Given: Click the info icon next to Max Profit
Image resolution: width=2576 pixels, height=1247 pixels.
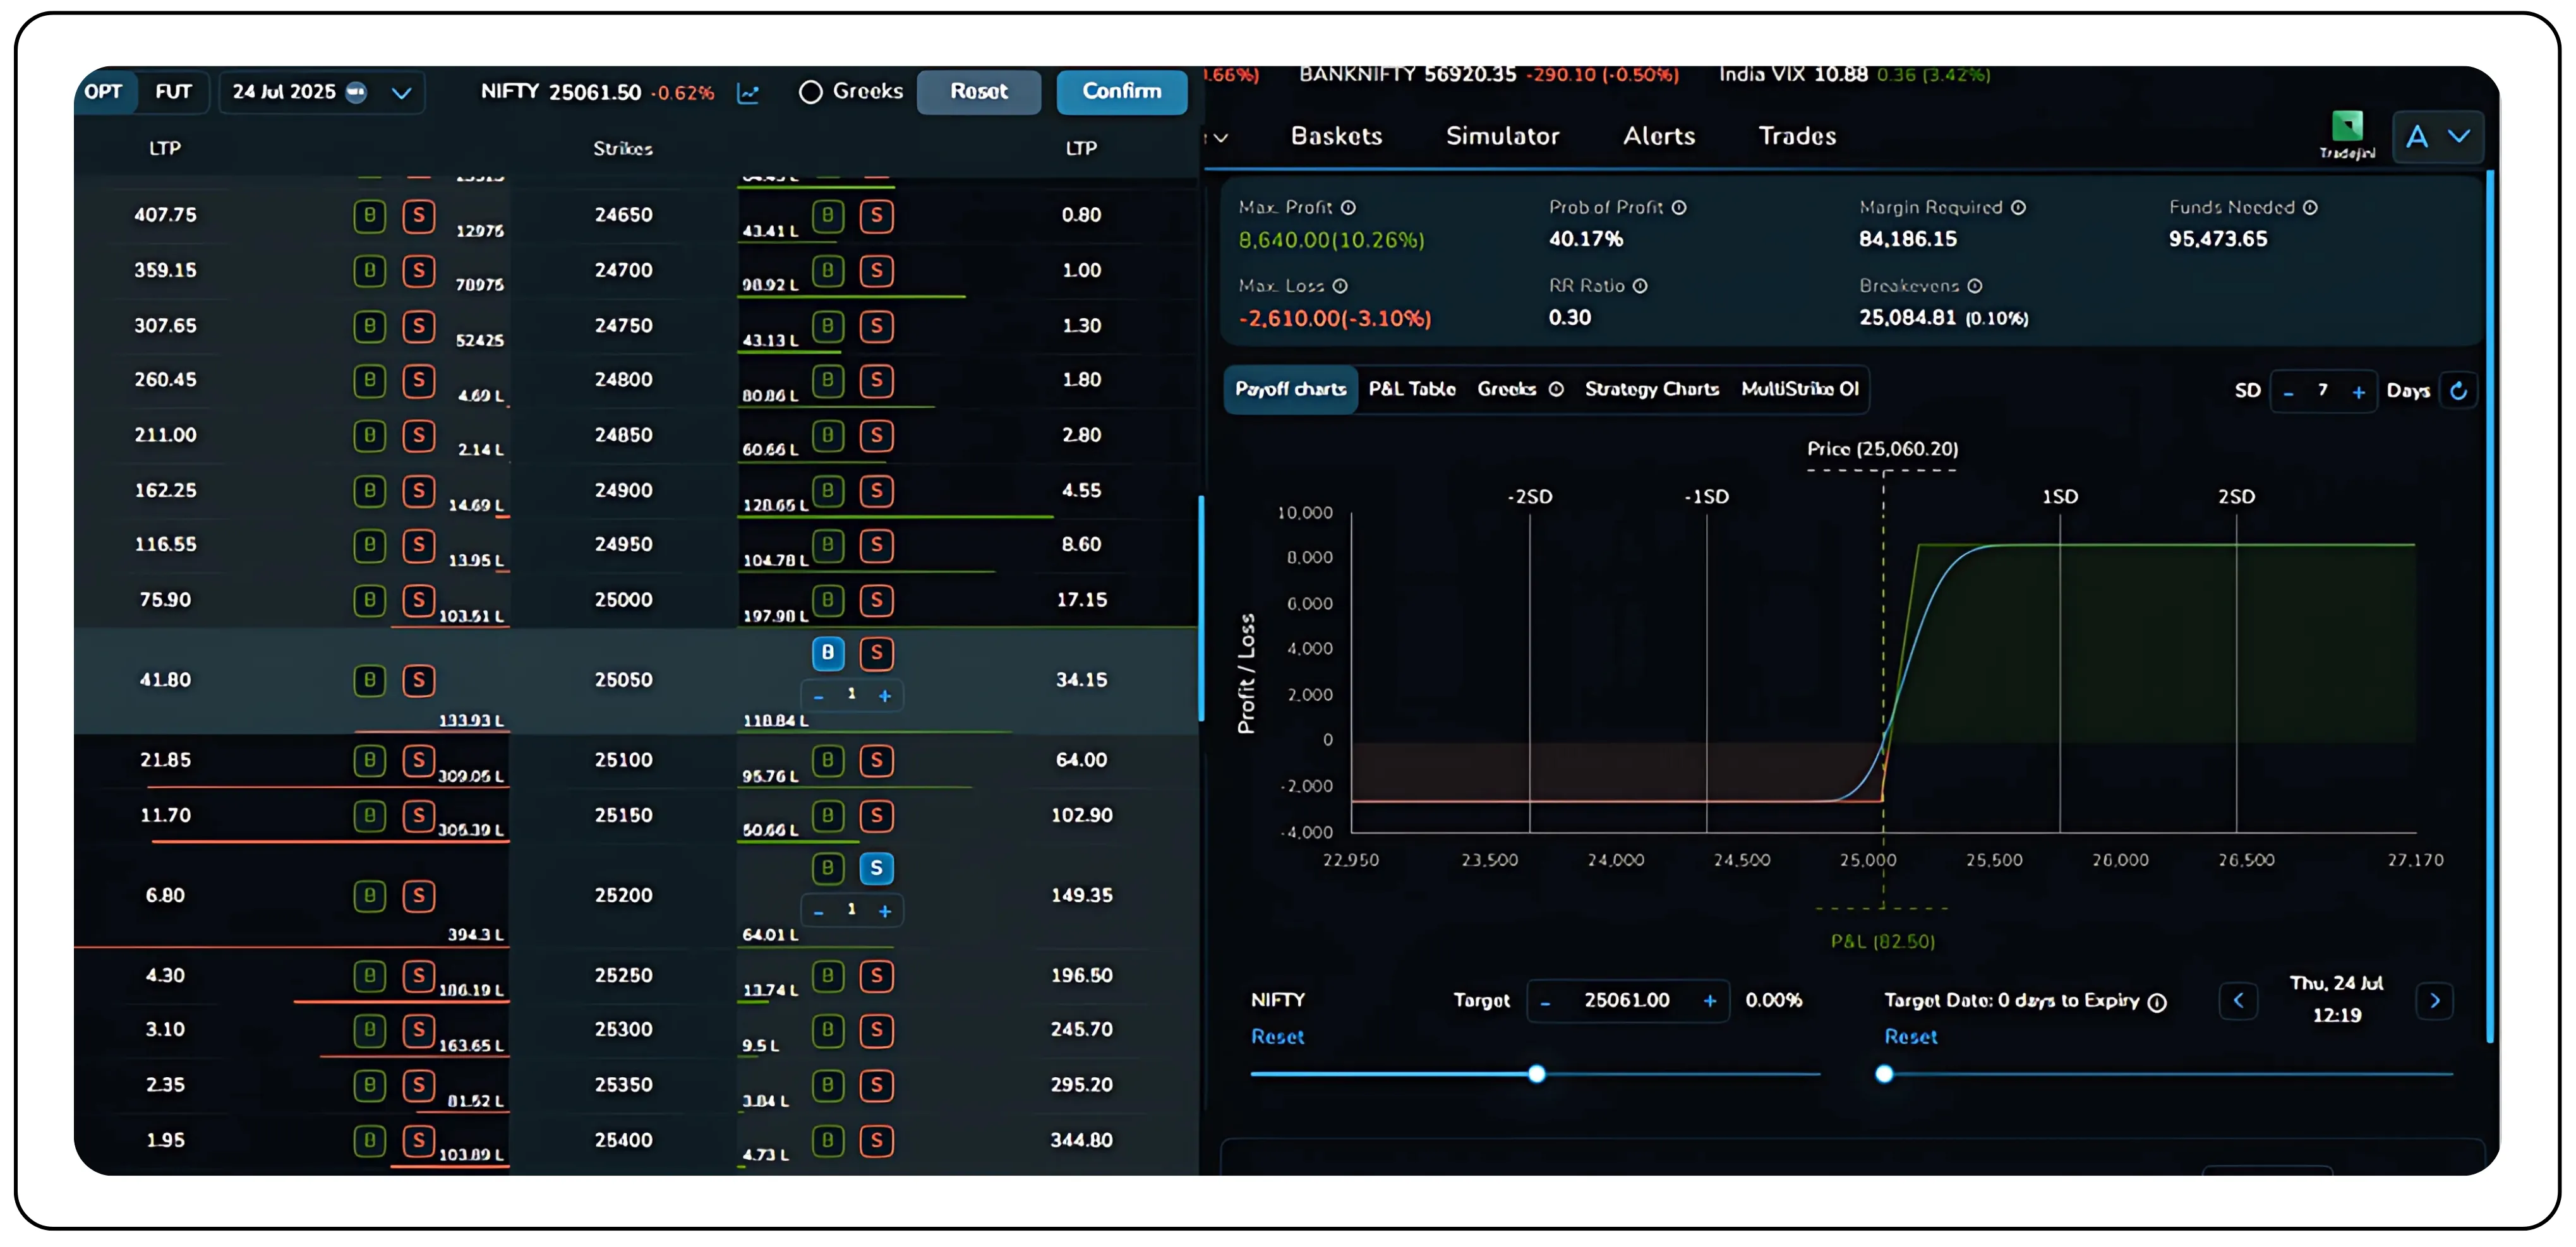Looking at the screenshot, I should coord(1347,207).
